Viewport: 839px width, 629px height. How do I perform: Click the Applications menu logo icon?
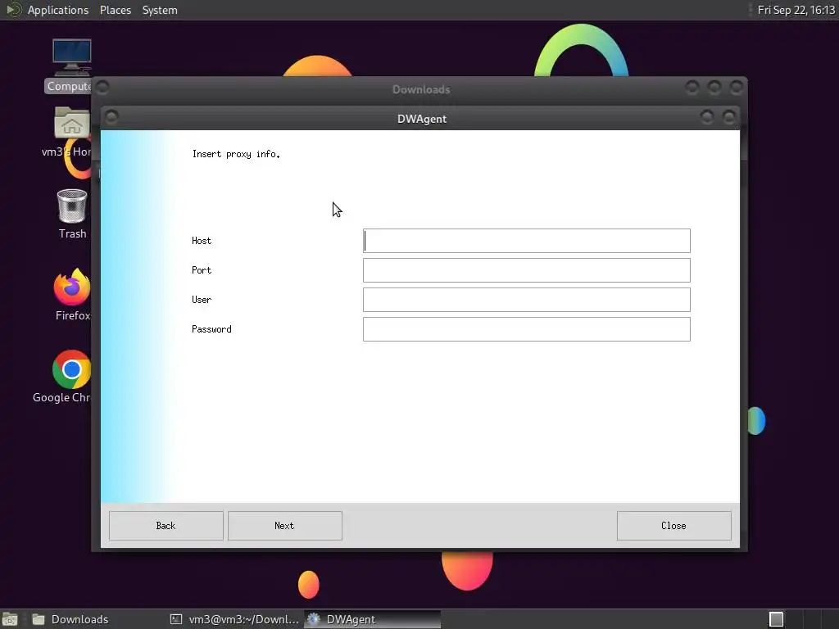[13, 10]
